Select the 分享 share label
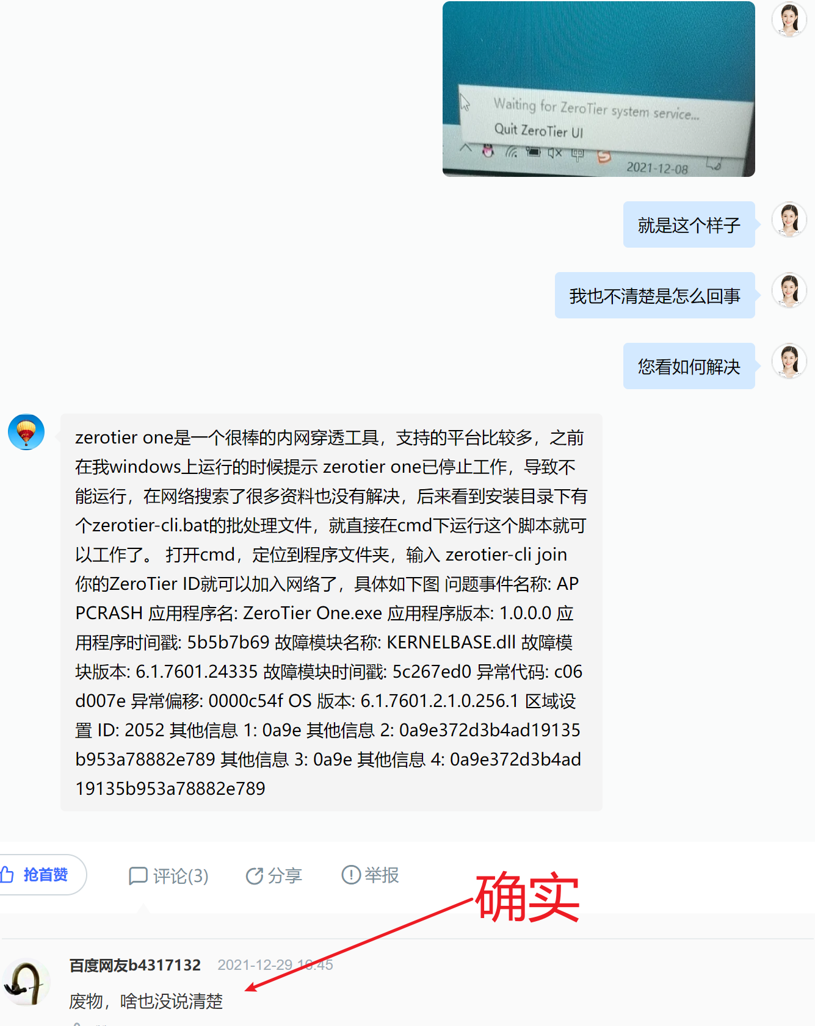 click(285, 876)
